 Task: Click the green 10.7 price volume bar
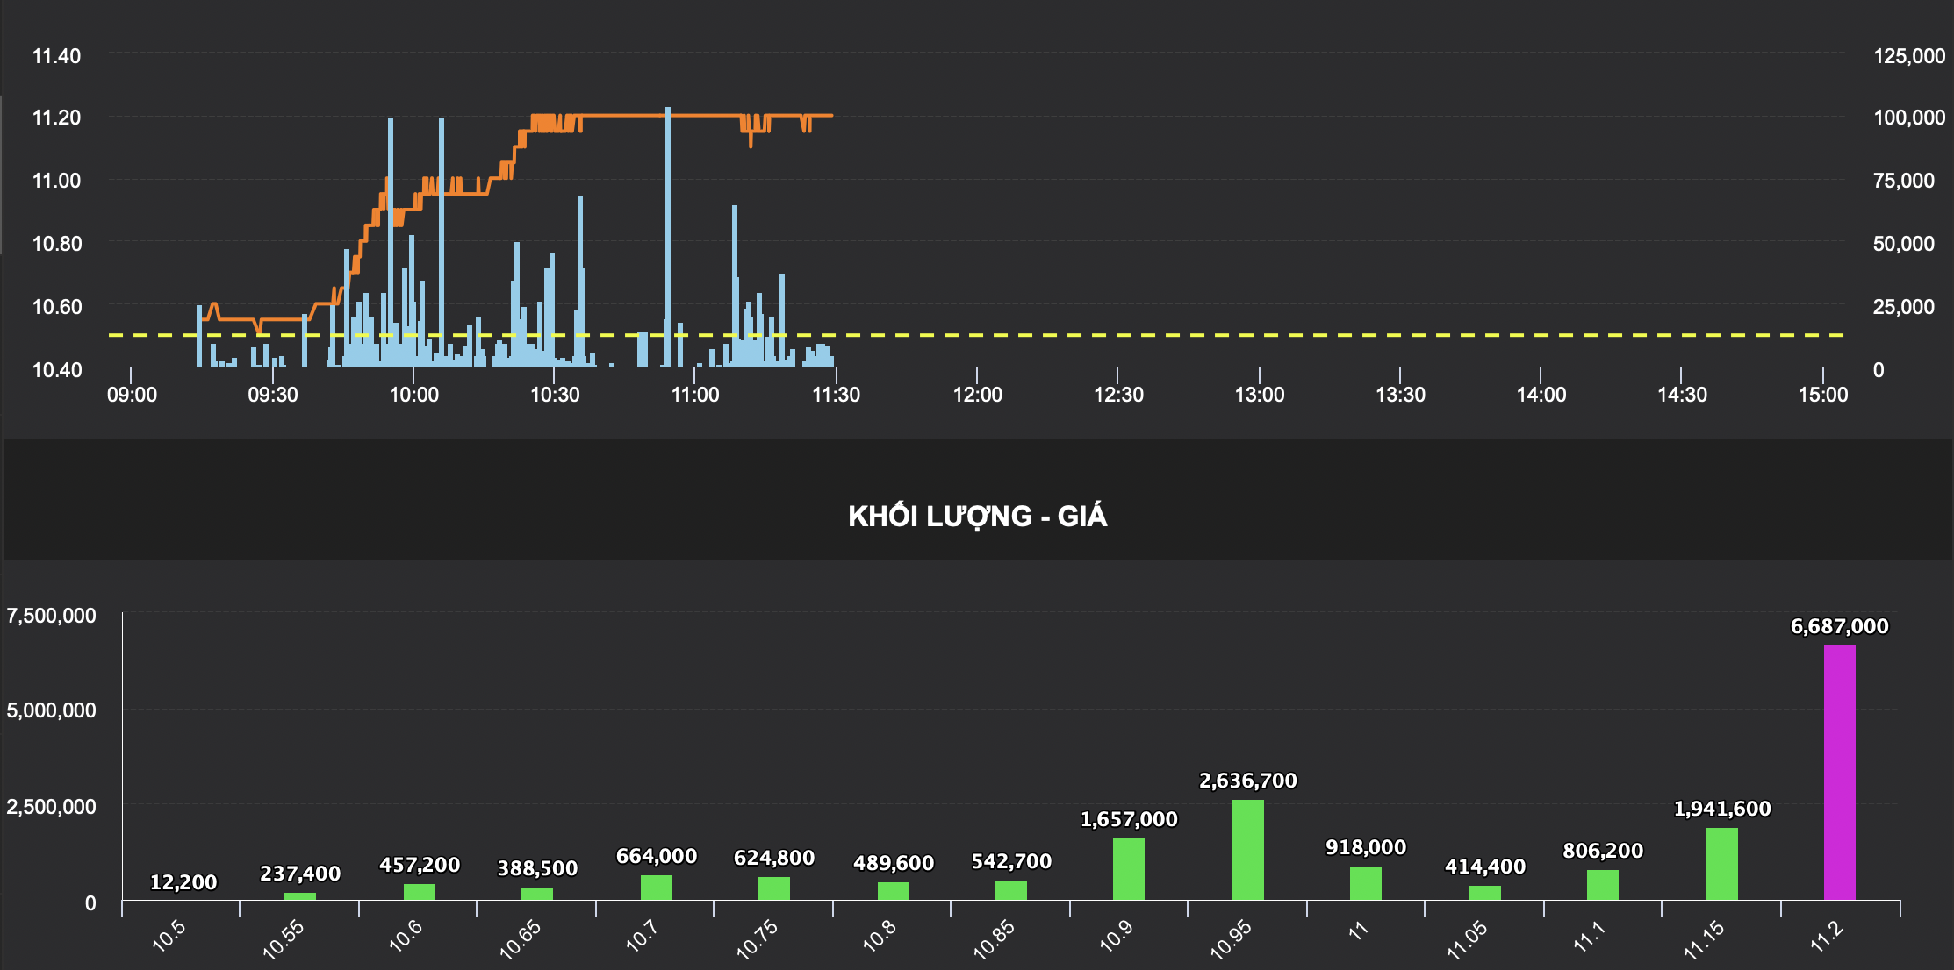tap(656, 887)
